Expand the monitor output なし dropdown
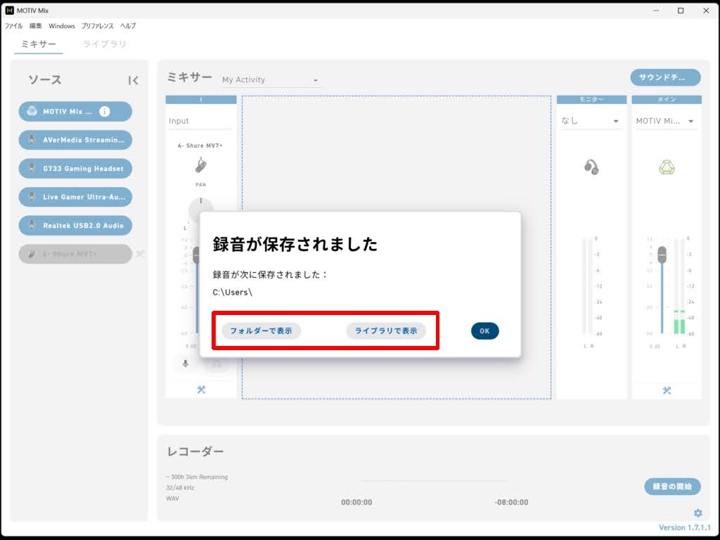720x540 pixels. tap(591, 121)
